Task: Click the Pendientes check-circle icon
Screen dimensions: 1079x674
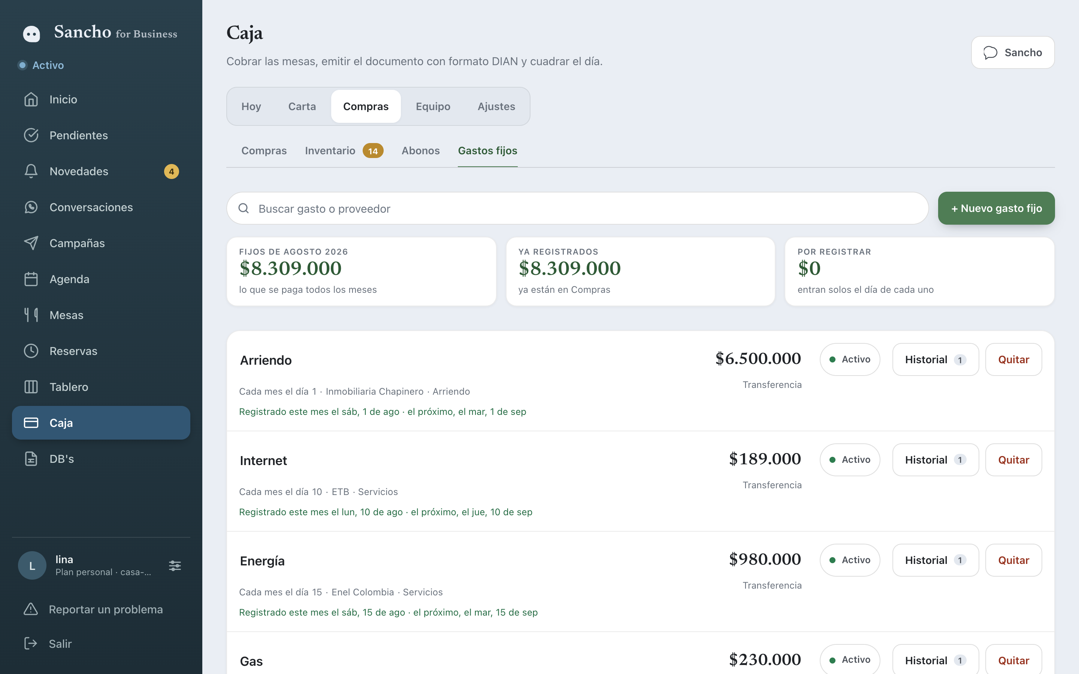Action: [31, 135]
